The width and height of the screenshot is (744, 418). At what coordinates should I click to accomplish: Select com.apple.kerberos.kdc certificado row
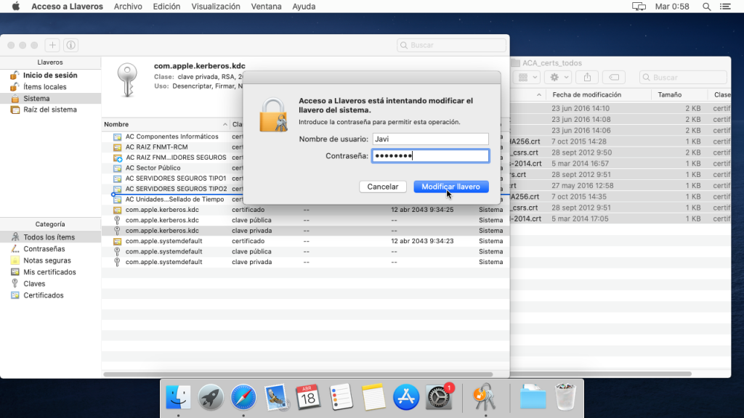(x=305, y=210)
